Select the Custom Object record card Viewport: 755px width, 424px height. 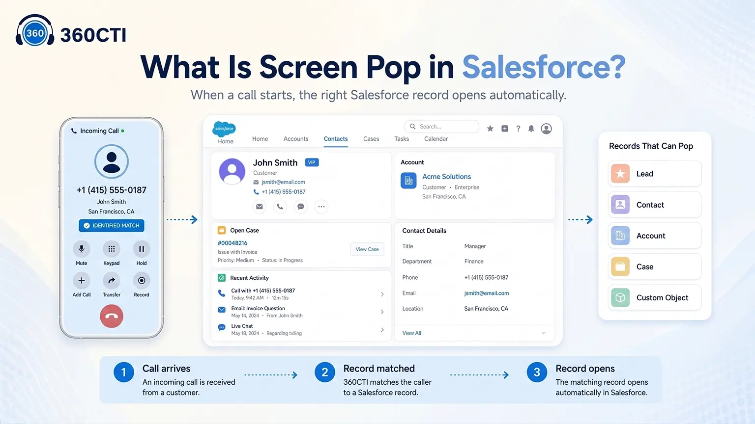(655, 297)
